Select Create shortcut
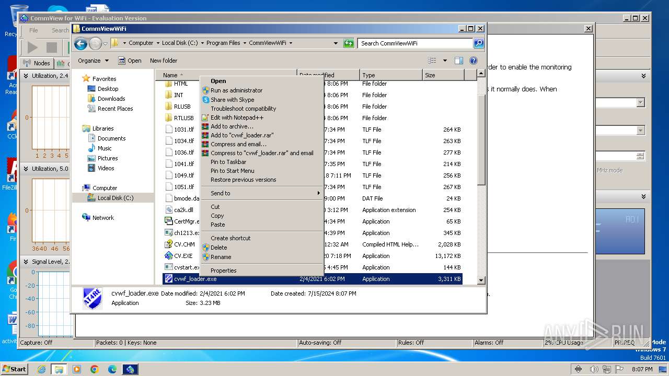This screenshot has height=376, width=669. [x=230, y=238]
